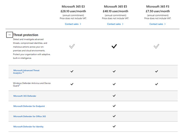The image size is (185, 137).
Task: Click E5 checkmark for Defender for Endpoint
Action: (x=114, y=106)
